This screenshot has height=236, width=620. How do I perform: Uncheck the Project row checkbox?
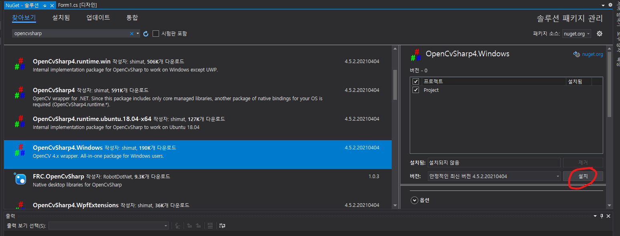pyautogui.click(x=416, y=90)
